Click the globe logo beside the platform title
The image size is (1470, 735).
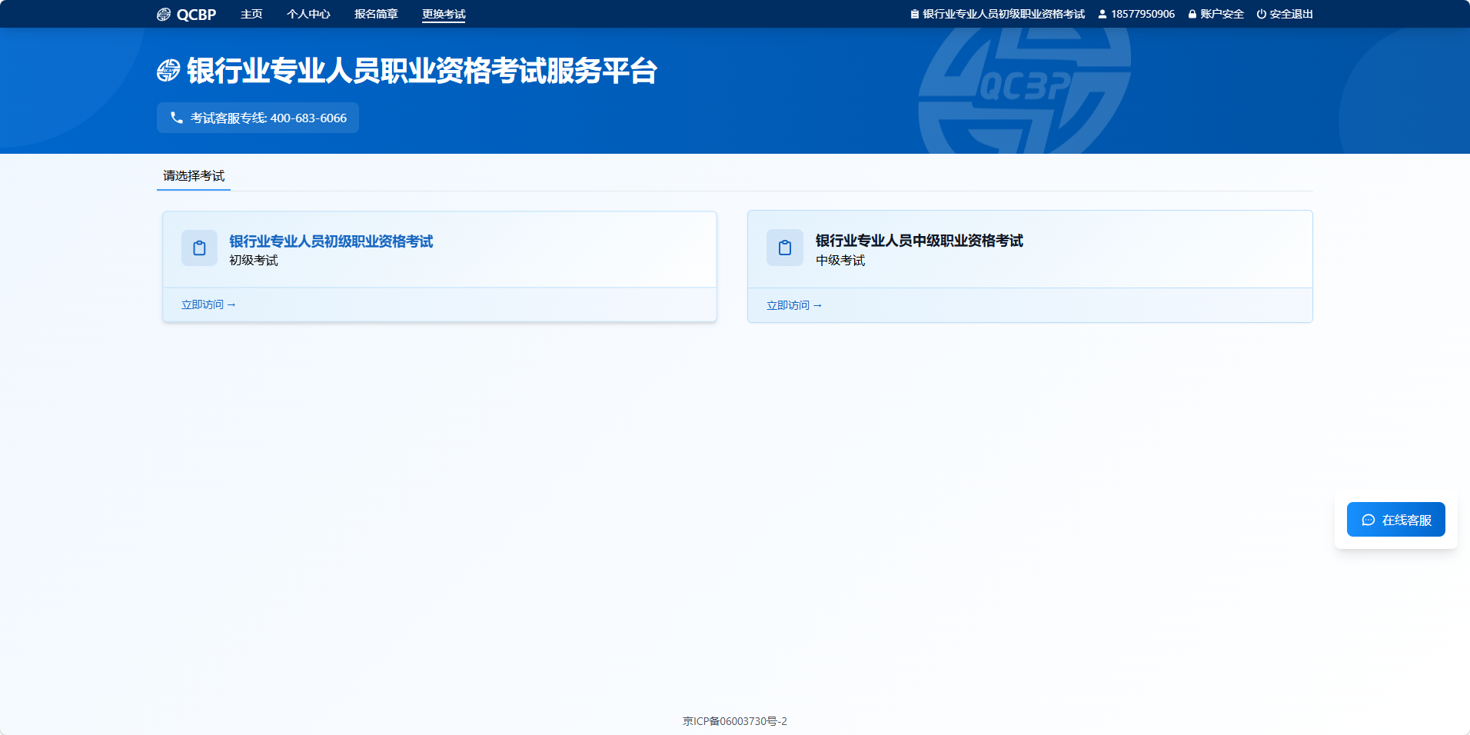(168, 71)
